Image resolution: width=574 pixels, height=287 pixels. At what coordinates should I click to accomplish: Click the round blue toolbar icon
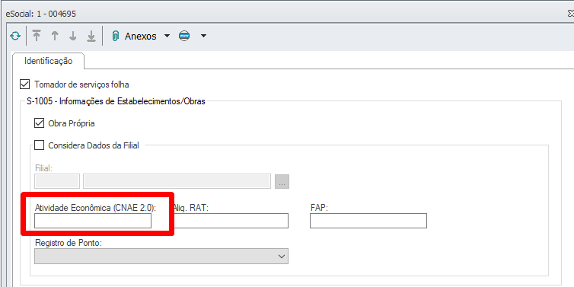[x=184, y=36]
